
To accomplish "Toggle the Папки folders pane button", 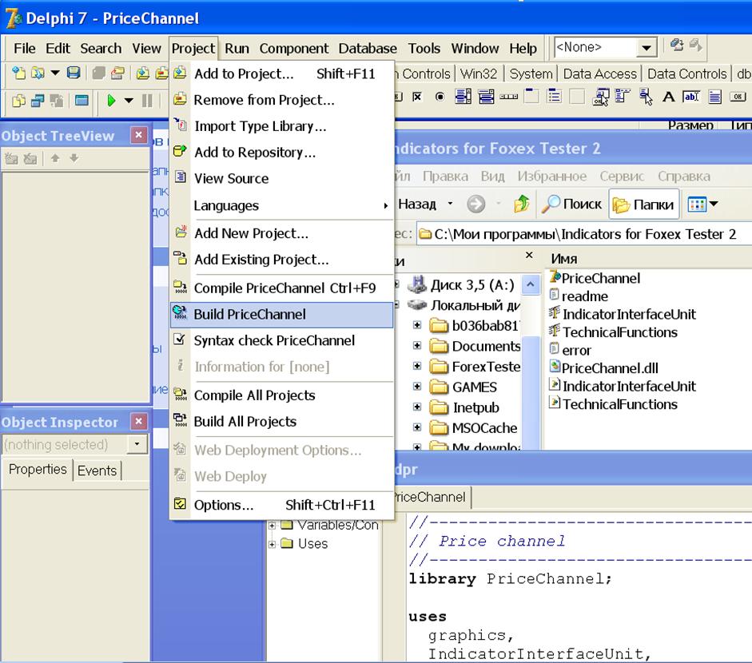I will 644,204.
